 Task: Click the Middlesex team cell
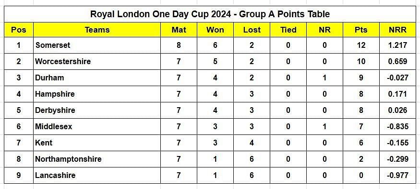97,126
